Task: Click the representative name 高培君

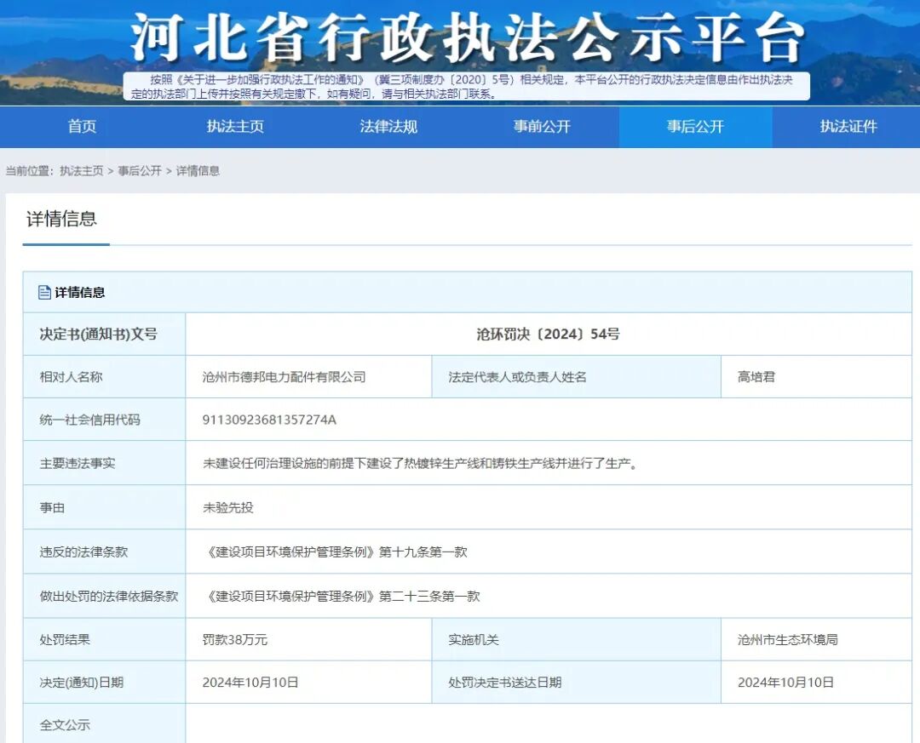Action: click(x=756, y=377)
